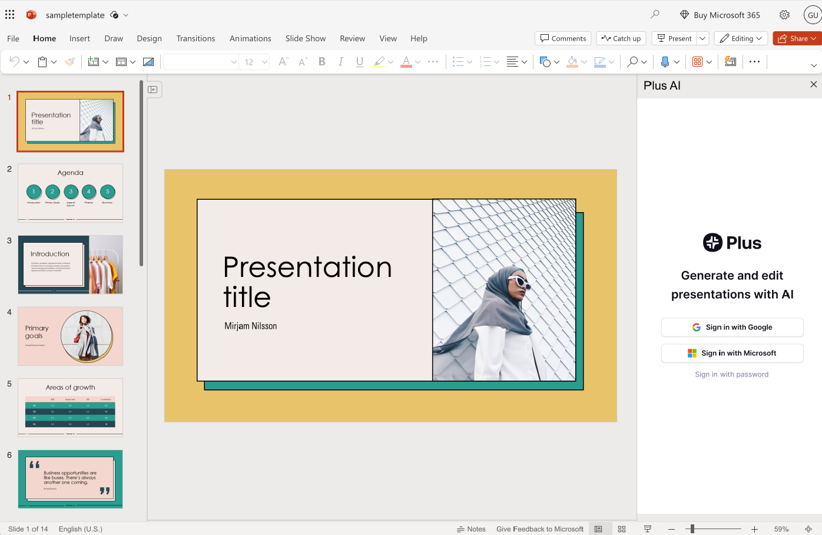
Task: Switch to Slide Sorter view
Action: pos(622,529)
